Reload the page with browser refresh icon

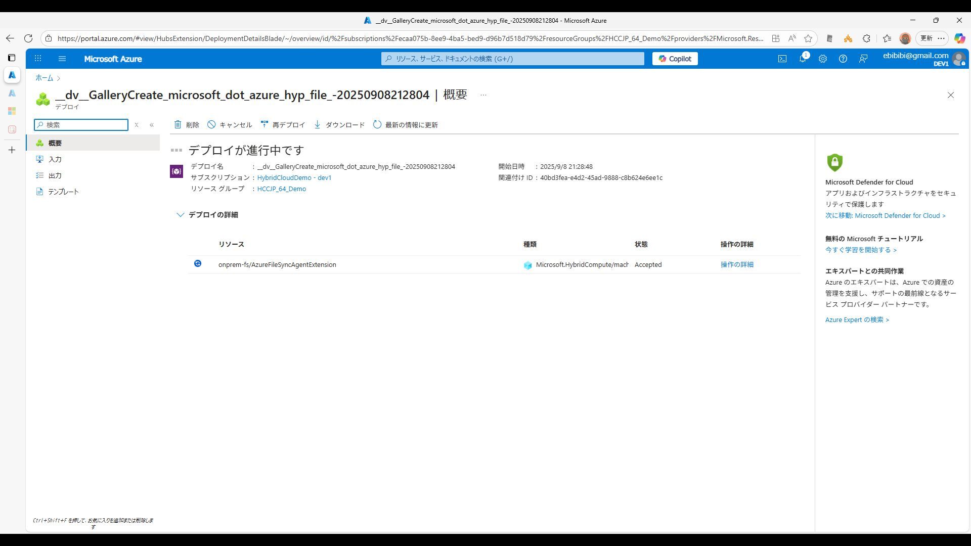28,38
